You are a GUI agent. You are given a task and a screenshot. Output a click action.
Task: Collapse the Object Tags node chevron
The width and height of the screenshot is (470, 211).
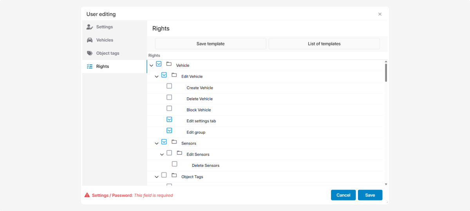coord(157,177)
